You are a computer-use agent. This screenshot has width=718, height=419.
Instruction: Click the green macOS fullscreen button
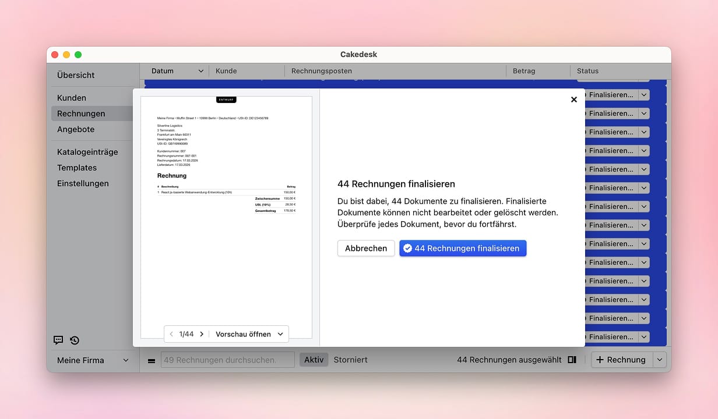[x=78, y=55]
